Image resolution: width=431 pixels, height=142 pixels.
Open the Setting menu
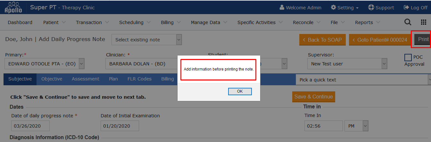344,7
